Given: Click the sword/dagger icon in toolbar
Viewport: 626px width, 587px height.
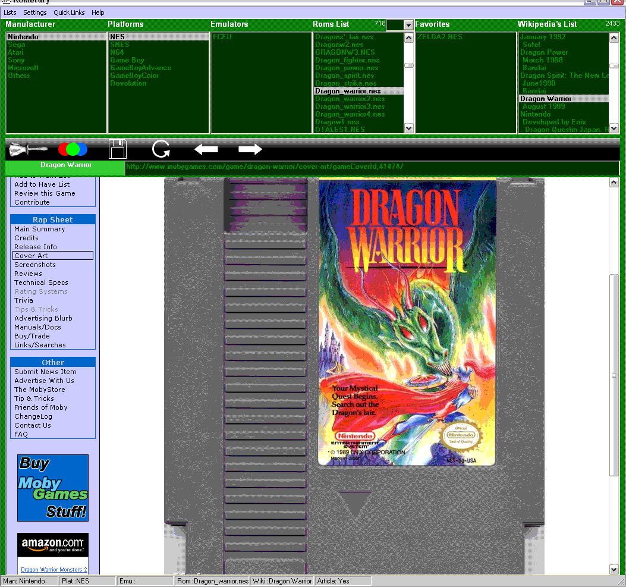Looking at the screenshot, I should [x=28, y=150].
